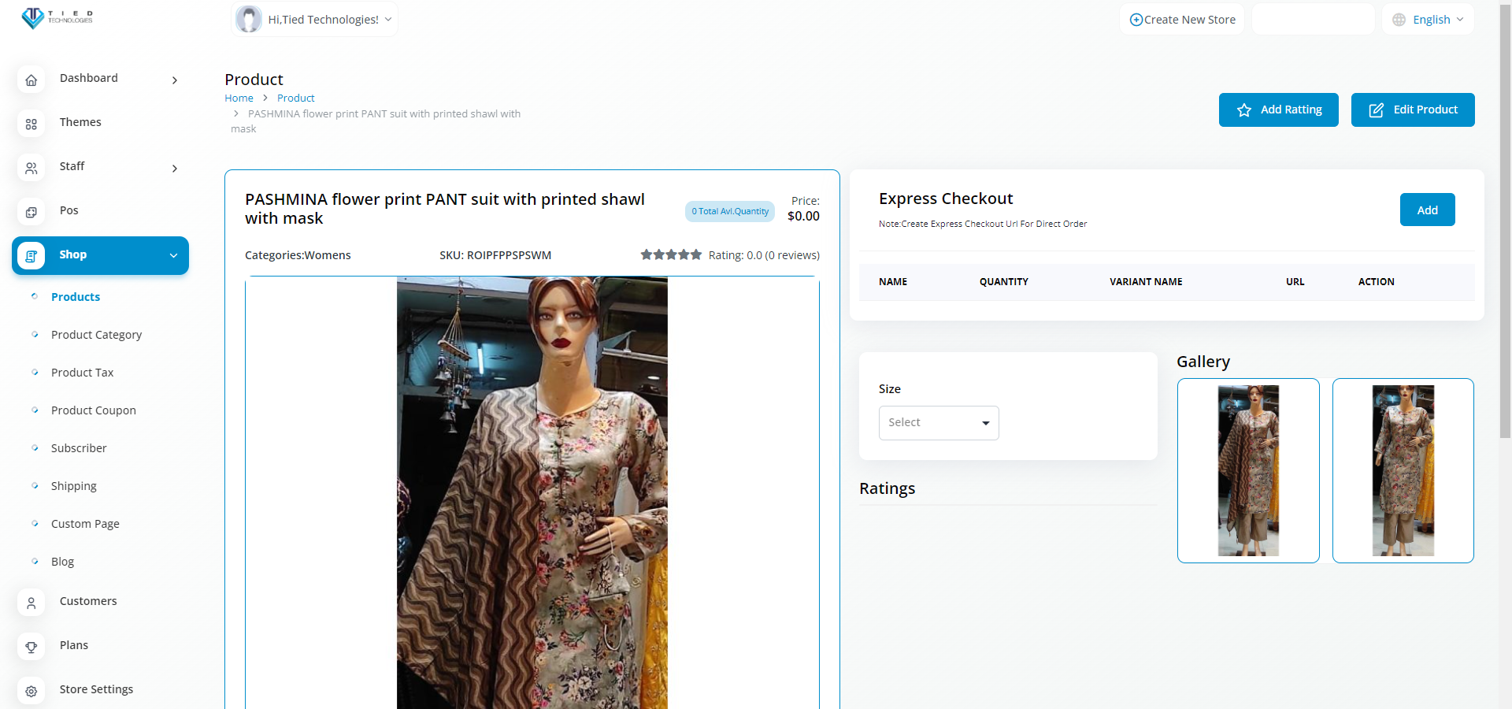This screenshot has height=709, width=1512.
Task: Click the Home breadcrumb link
Action: coord(239,98)
